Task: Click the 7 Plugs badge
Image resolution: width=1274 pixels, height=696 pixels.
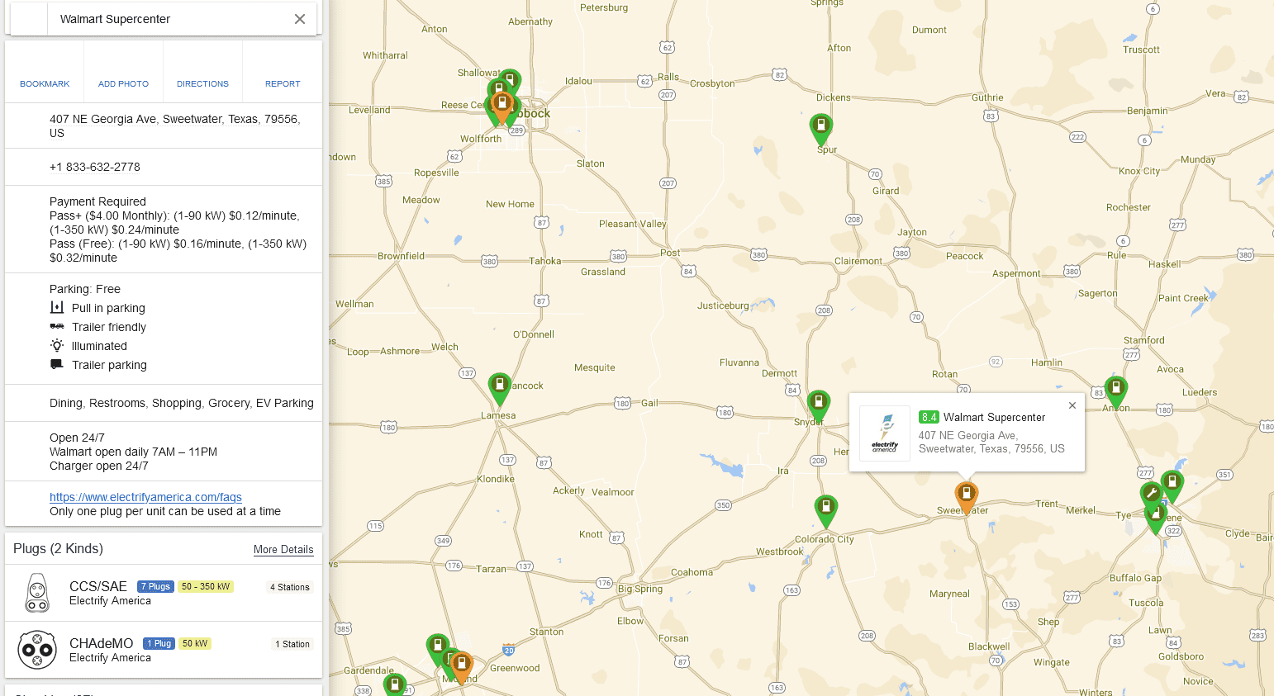Action: pos(155,587)
